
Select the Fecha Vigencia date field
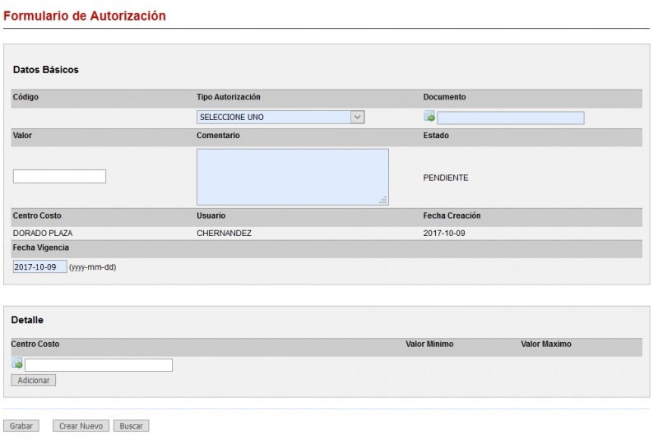(39, 267)
